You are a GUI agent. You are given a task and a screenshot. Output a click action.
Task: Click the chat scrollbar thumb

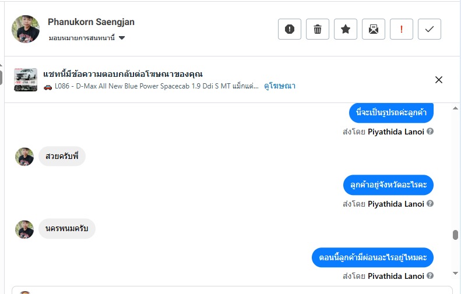(x=455, y=235)
